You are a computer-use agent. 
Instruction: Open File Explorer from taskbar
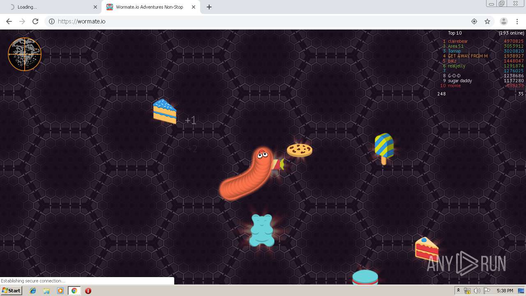point(46,291)
